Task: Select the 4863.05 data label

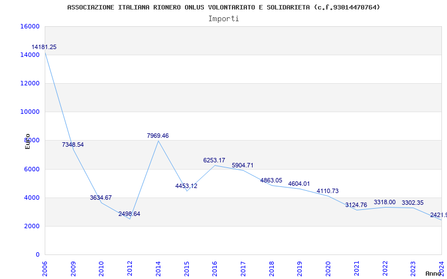Action: (271, 180)
